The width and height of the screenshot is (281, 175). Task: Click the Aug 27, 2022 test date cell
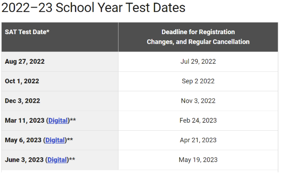coord(60,62)
